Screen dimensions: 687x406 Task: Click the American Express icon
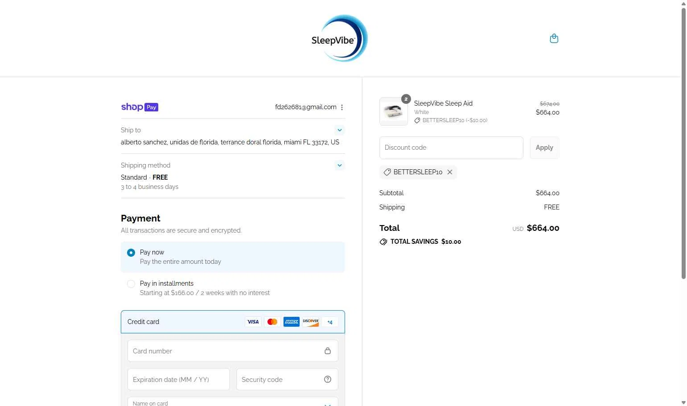(x=292, y=322)
